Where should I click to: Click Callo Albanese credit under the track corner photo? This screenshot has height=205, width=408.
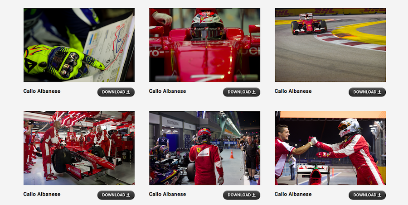coord(293,91)
